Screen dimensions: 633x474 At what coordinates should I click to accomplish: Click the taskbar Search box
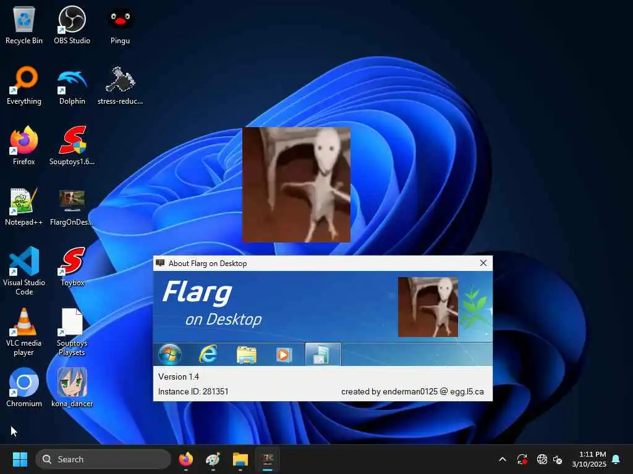pos(103,459)
